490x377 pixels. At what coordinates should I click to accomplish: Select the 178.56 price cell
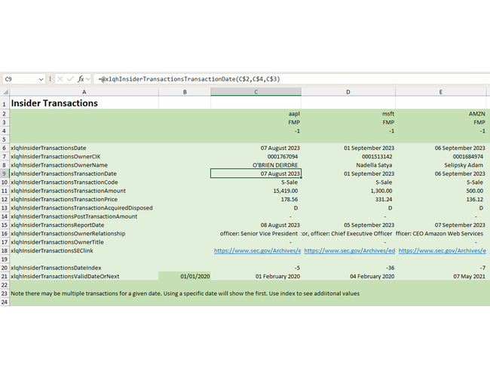click(x=256, y=200)
